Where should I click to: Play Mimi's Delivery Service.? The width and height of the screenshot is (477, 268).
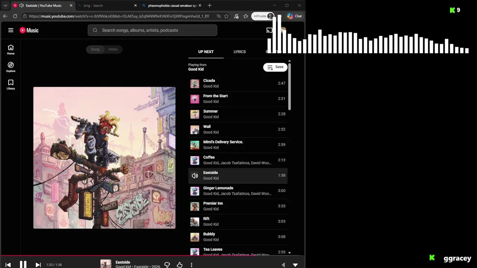click(238, 145)
